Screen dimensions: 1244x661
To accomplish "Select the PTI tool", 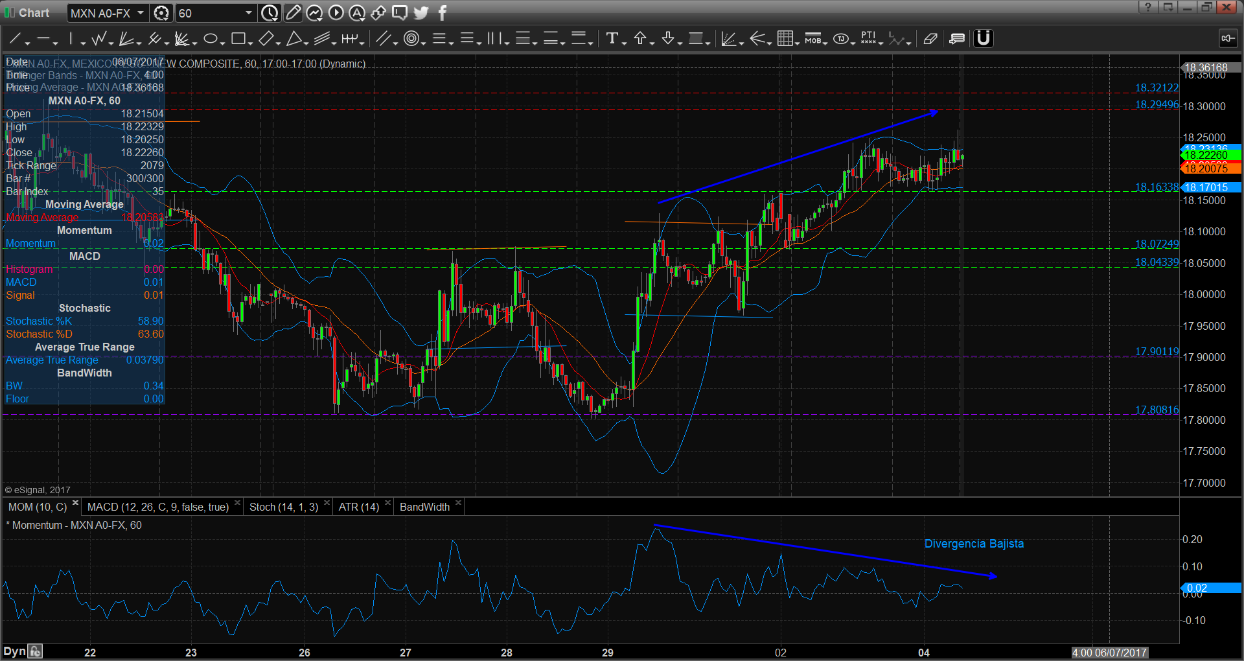I will tap(868, 39).
